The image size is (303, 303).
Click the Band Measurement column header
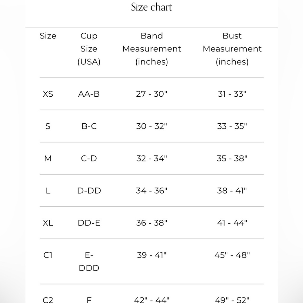pos(152,49)
